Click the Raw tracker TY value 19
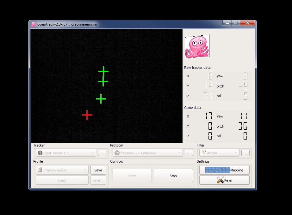The width and height of the screenshot is (292, 215). pyautogui.click(x=209, y=86)
